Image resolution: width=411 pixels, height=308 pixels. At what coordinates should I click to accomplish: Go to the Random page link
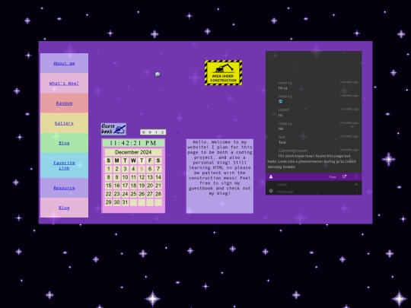[64, 103]
